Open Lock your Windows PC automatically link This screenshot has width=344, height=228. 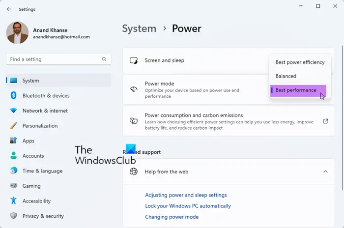[188, 206]
